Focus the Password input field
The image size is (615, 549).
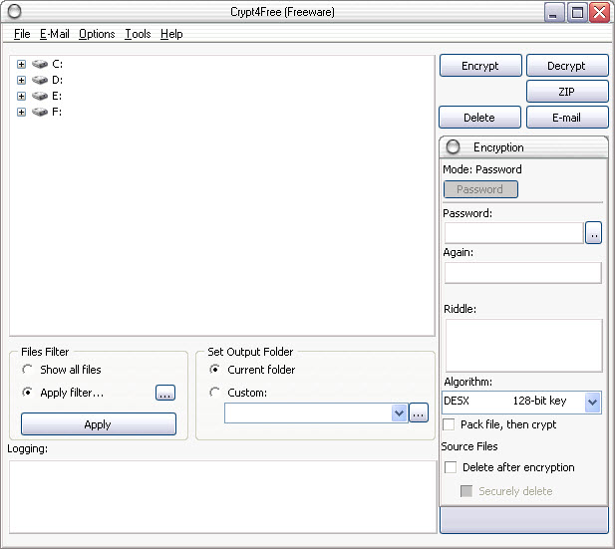tap(514, 233)
